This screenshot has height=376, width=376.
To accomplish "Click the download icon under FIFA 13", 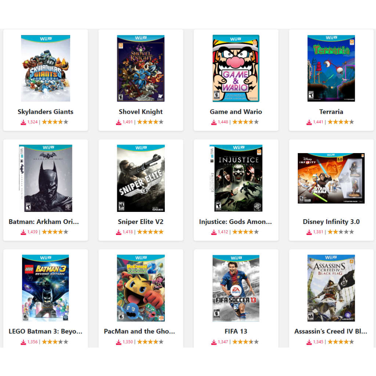I will 214,342.
